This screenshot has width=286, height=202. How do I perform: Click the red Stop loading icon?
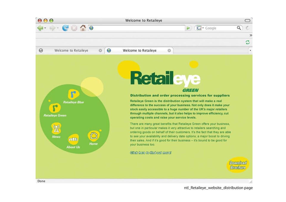pyautogui.click(x=74, y=28)
